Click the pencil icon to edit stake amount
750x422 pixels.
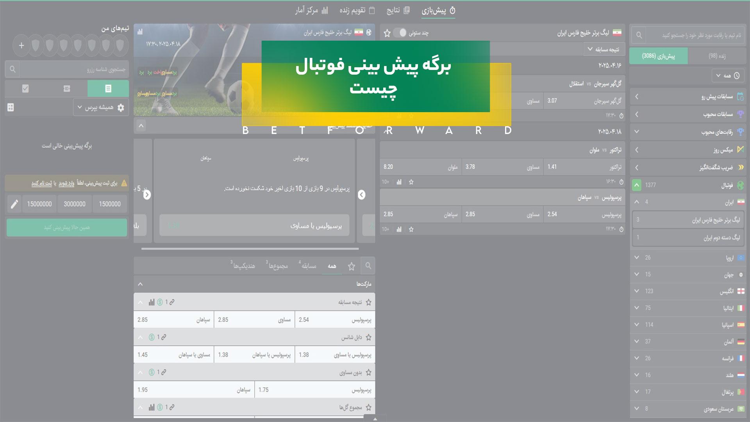[x=15, y=204]
